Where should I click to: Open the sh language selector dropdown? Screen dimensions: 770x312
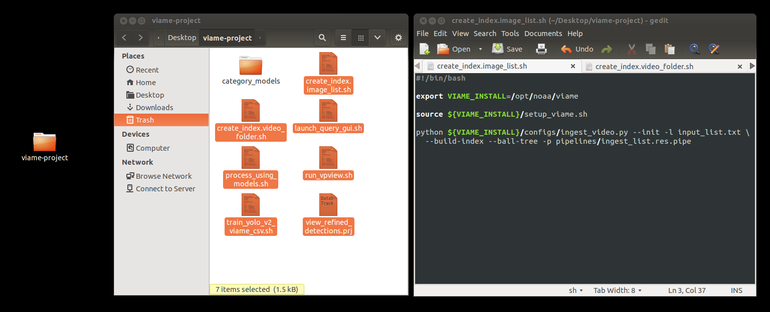pyautogui.click(x=575, y=290)
